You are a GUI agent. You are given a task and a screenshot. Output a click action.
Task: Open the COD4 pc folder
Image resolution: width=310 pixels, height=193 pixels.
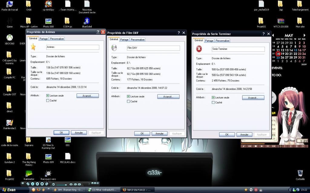68,23
